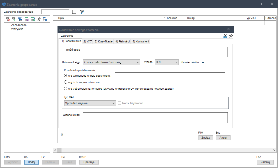Click the Przedmiot opodatkowania text box
This screenshot has height=168, width=278.
170,79
